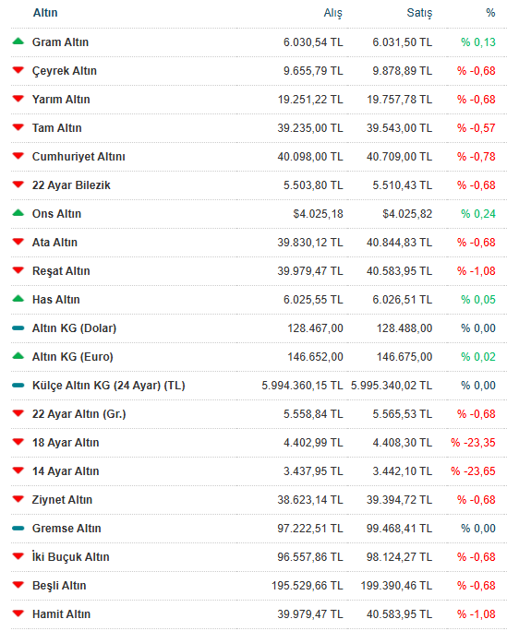
Task: Click the red down arrow beside Çeyrek Altın
Action: point(18,70)
